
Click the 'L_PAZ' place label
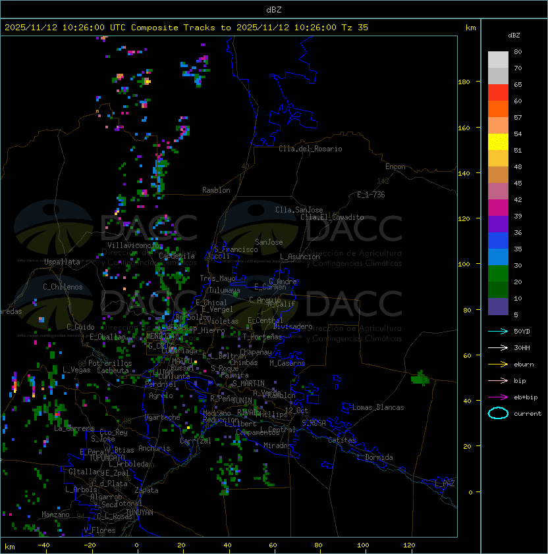click(445, 484)
